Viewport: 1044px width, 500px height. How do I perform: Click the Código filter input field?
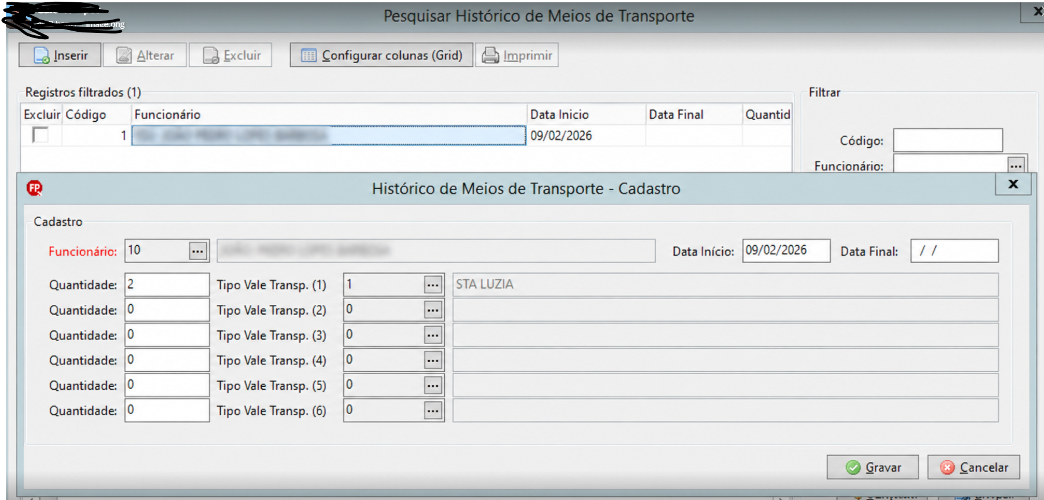[x=948, y=140]
